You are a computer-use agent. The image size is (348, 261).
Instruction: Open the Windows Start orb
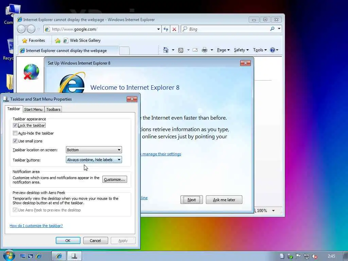point(9,256)
